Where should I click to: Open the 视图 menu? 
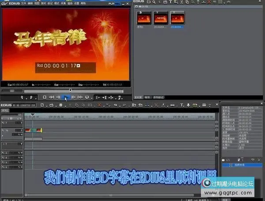coord(37,4)
